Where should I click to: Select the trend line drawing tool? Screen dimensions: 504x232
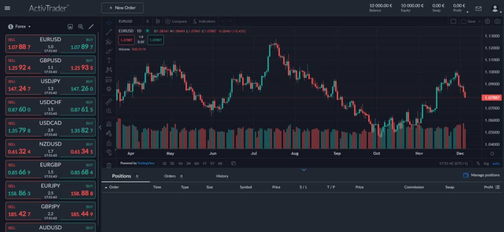[109, 32]
